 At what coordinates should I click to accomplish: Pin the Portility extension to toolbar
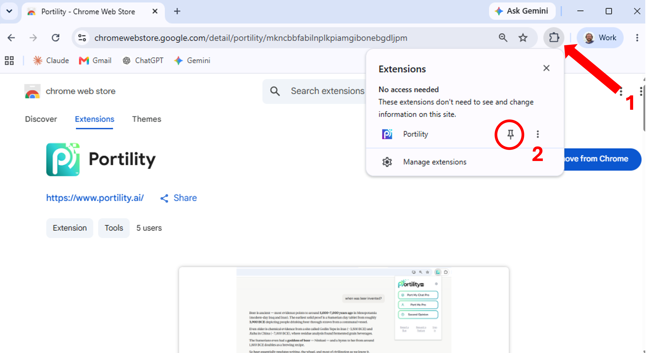510,134
